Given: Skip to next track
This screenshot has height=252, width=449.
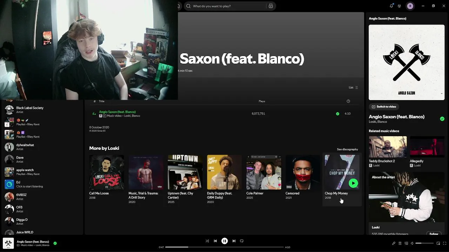Looking at the screenshot, I should (234, 241).
